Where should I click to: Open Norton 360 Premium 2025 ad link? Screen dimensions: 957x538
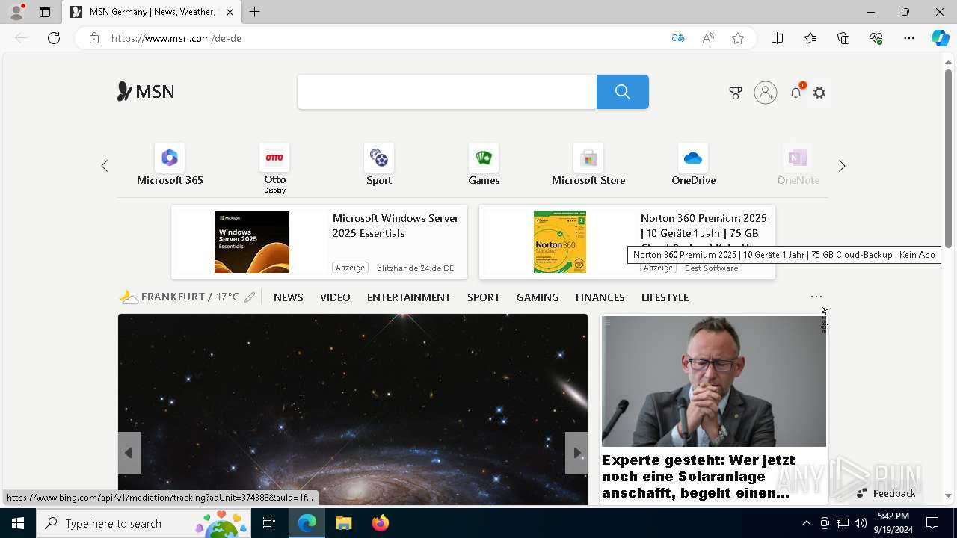pos(704,226)
